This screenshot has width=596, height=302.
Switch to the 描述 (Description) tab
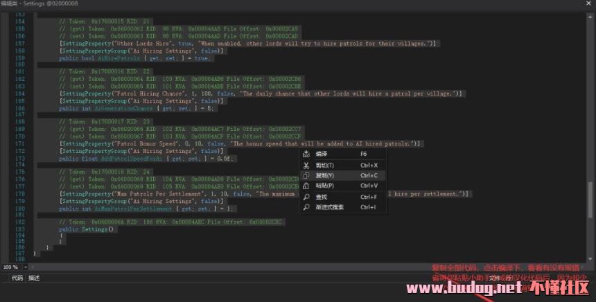[x=34, y=278]
